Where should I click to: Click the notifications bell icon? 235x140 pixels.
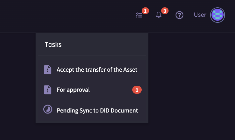click(x=159, y=15)
